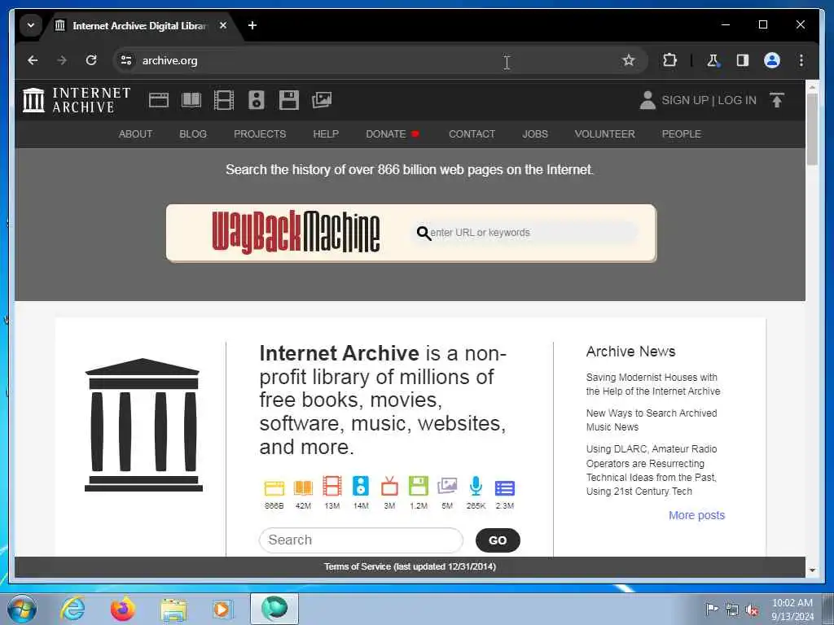834x625 pixels.
Task: Open the ABOUT menu item
Action: tap(136, 134)
